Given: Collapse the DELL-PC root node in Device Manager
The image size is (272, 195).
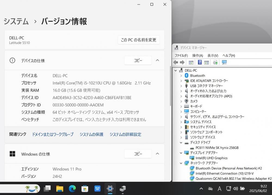Looking at the screenshot, I should click(175, 70).
